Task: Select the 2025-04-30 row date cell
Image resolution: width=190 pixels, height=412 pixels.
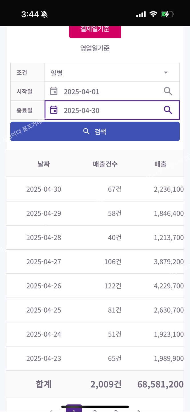Action: pos(44,189)
